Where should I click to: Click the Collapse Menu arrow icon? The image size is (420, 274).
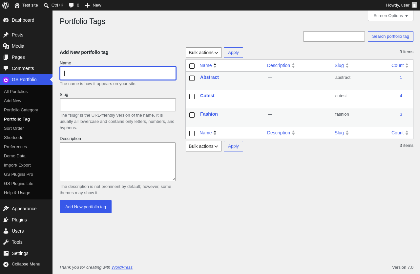pos(6,264)
